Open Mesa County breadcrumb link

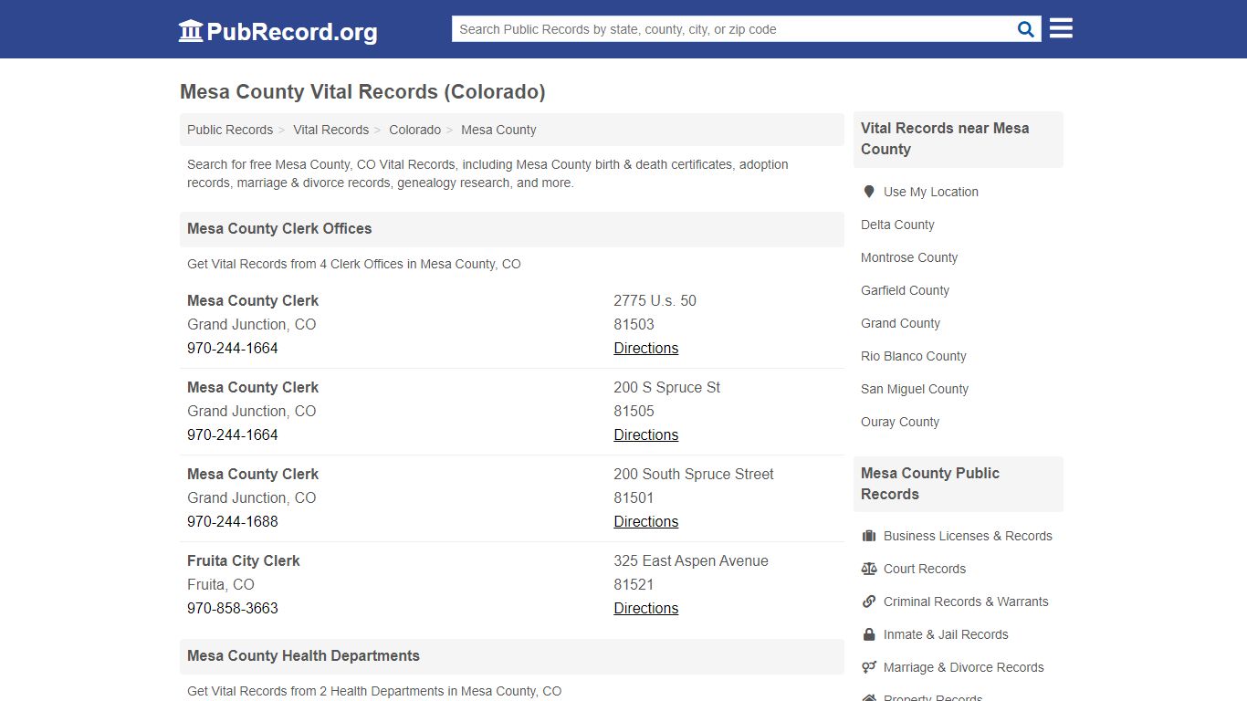point(498,130)
